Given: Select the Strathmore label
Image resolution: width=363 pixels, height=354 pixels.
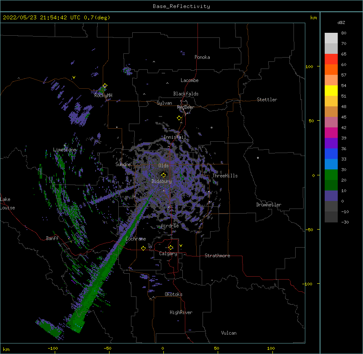Looking at the screenshot, I should pos(217,256).
